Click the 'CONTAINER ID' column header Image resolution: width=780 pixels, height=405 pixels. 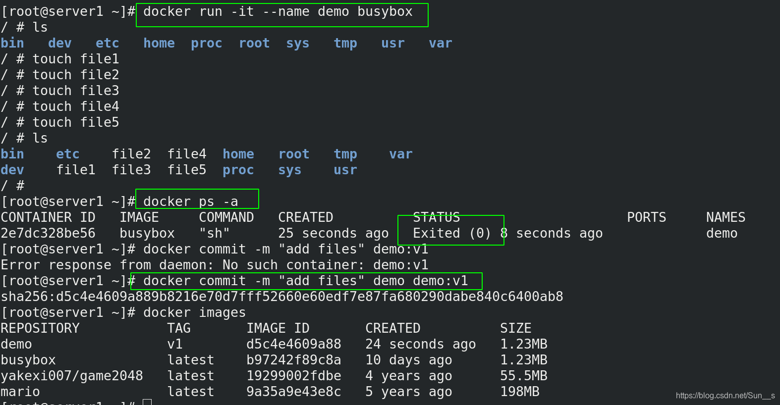point(48,217)
